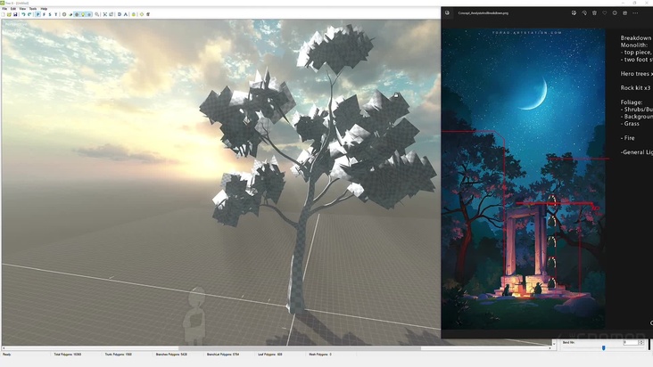Click the magnifier zoom toolbar icon
This screenshot has height=367, width=653.
(97, 14)
